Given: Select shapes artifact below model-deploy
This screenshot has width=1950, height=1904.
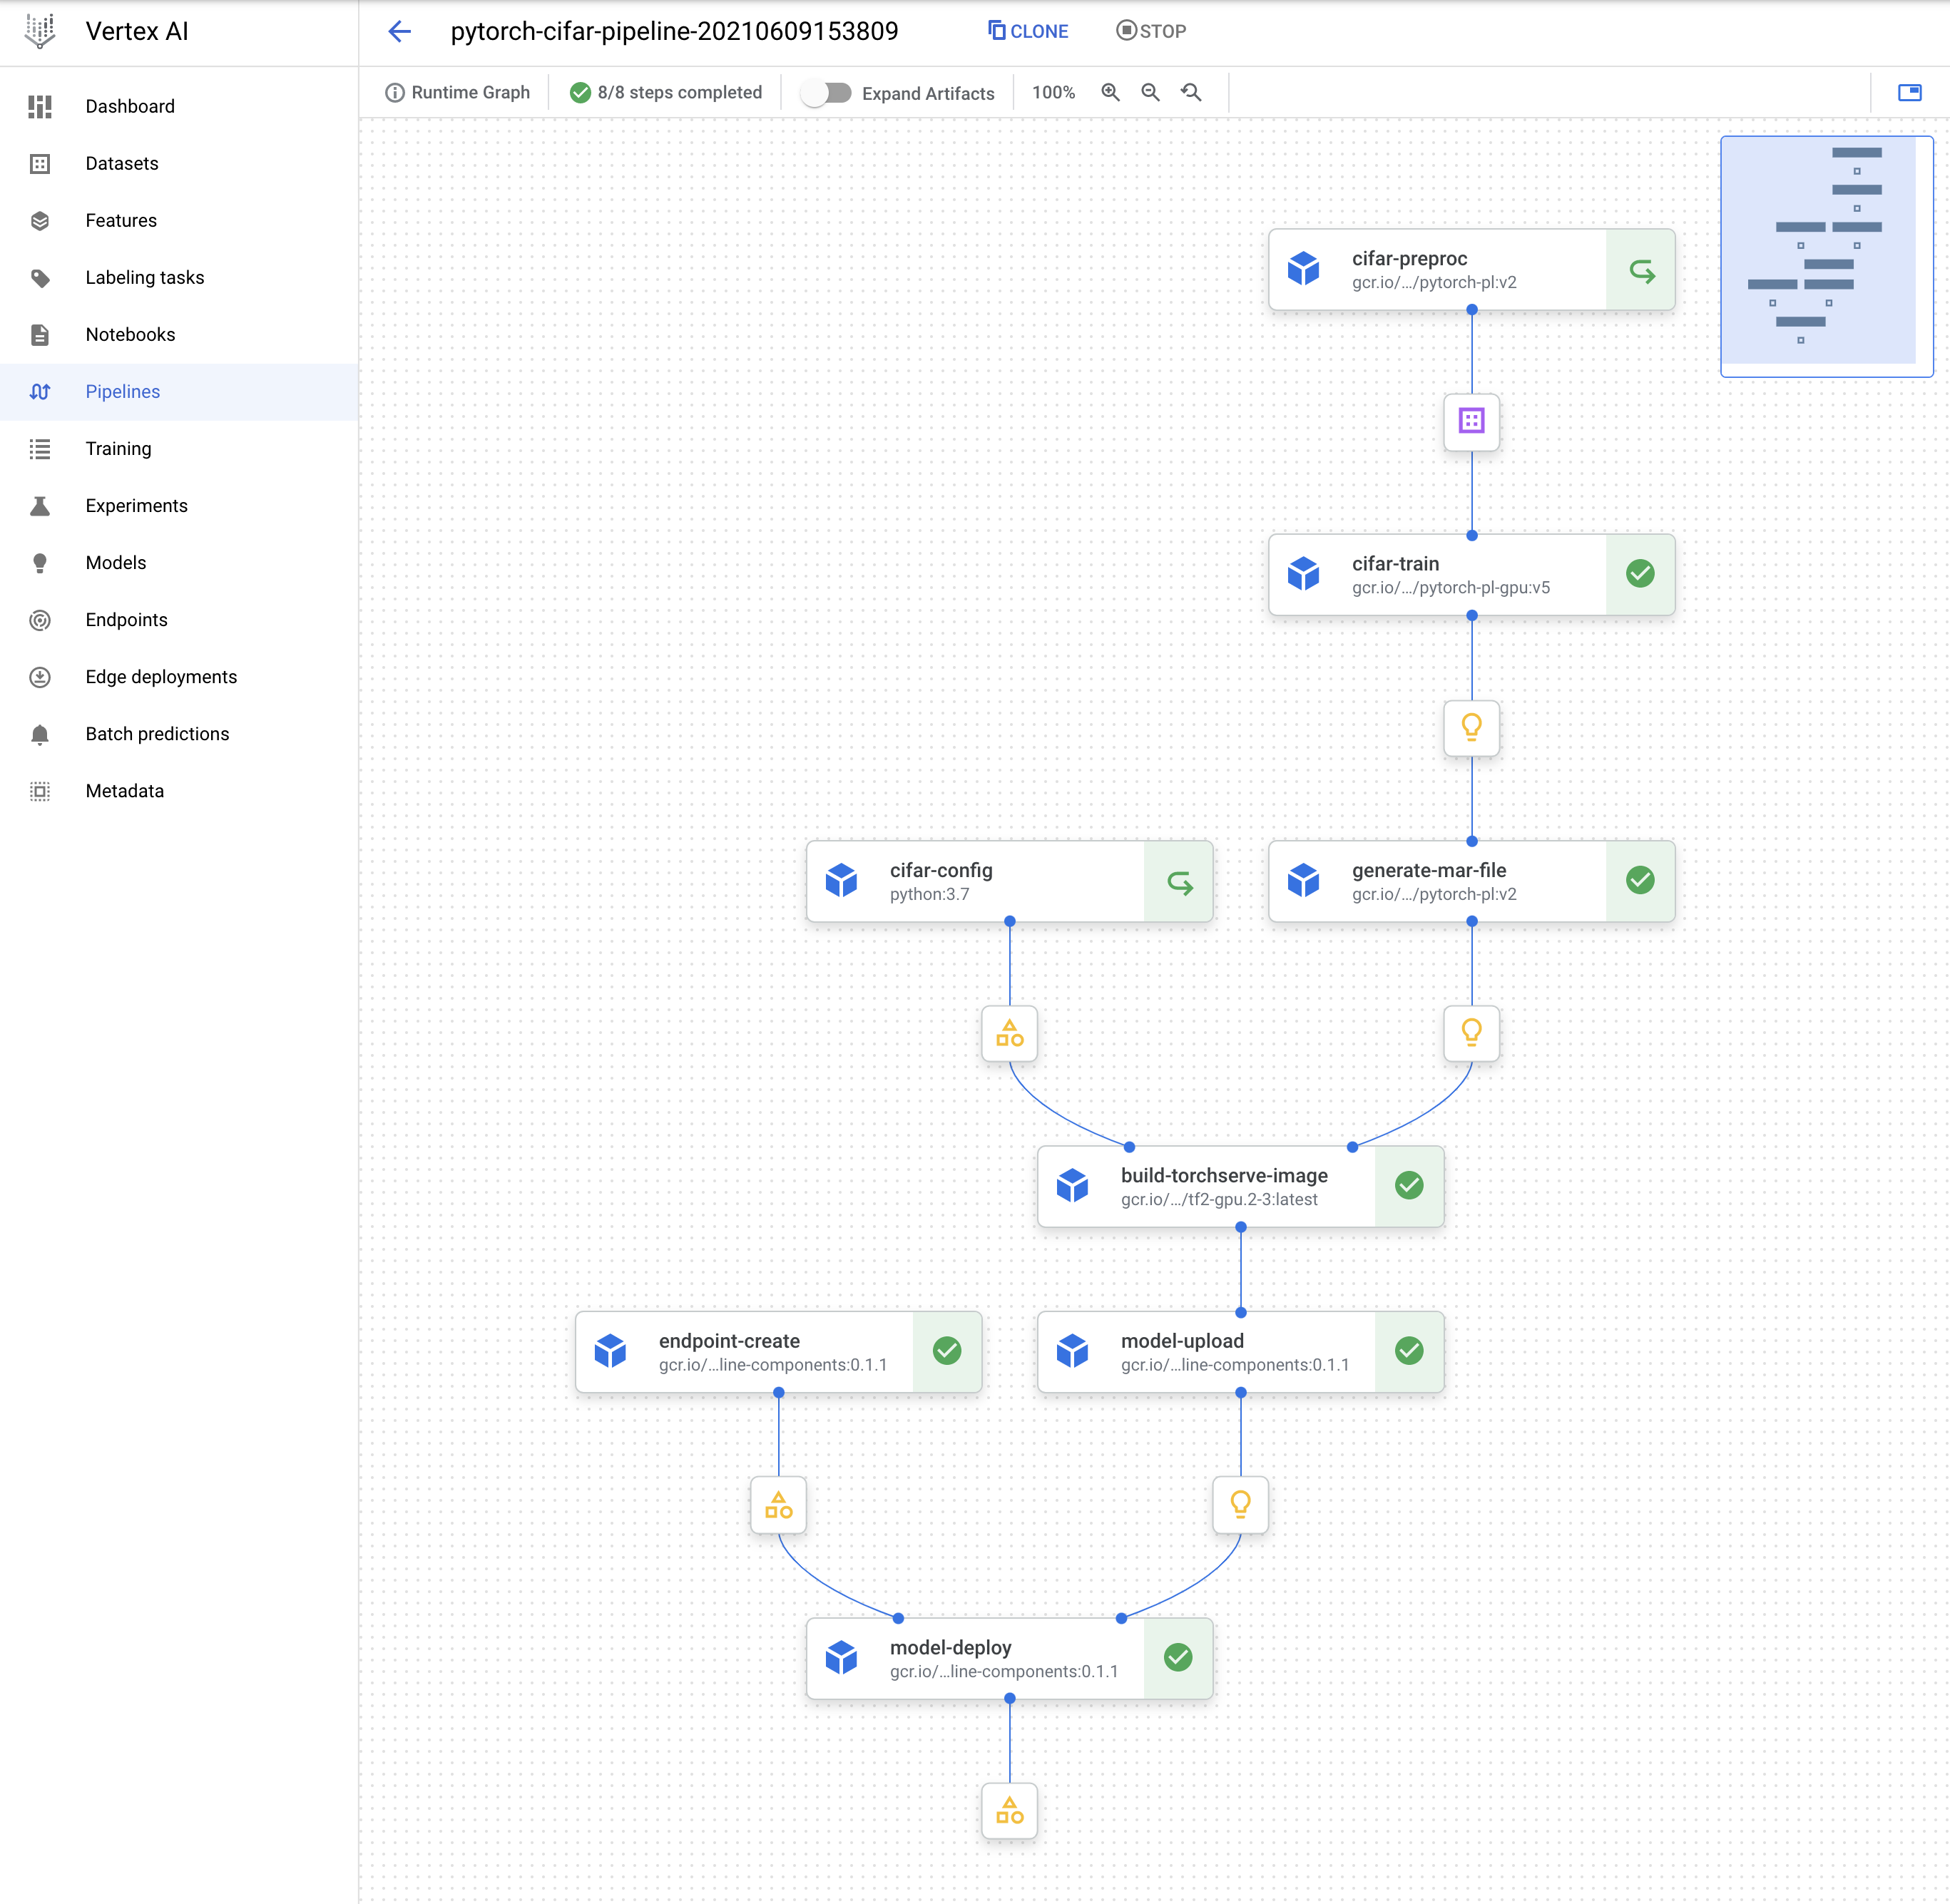Looking at the screenshot, I should click(1009, 1810).
